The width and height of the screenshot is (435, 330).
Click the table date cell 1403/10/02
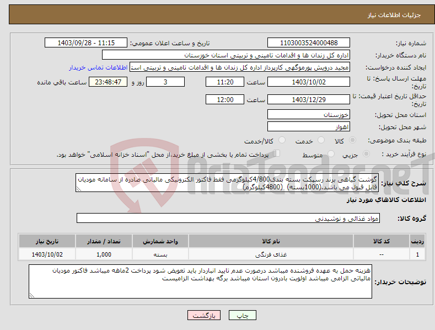coord(47,254)
